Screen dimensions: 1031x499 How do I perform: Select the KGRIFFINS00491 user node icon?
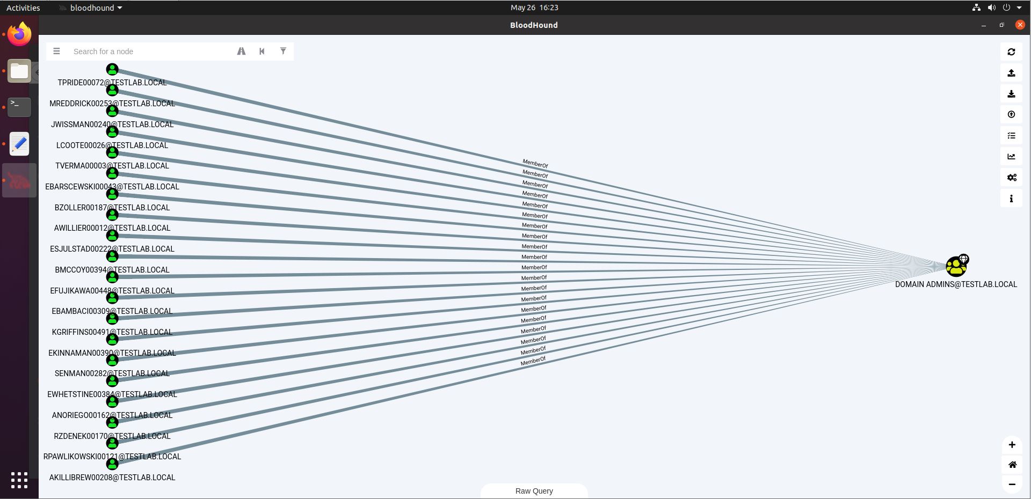(x=112, y=319)
